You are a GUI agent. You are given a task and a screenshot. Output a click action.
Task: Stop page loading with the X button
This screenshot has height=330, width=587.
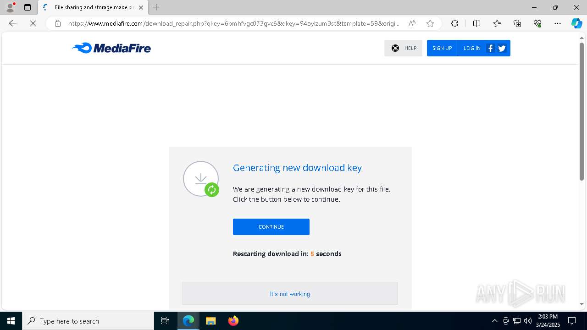[x=33, y=23]
